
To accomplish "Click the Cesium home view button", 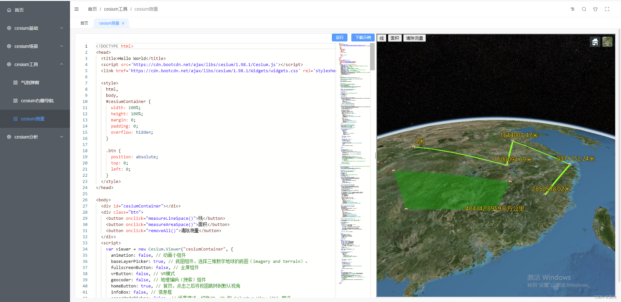I will [x=595, y=42].
